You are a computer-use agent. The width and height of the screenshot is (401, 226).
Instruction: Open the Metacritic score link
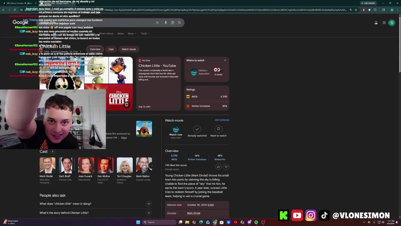(x=220, y=159)
